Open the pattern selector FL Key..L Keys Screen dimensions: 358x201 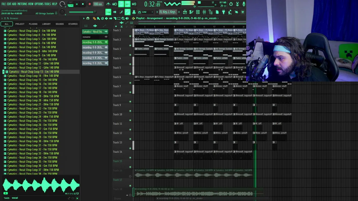(168, 12)
